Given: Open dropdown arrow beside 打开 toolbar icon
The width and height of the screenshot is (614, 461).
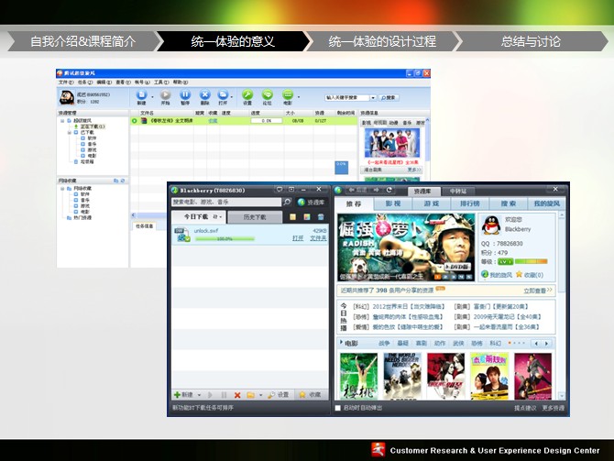Looking at the screenshot, I should (232, 97).
